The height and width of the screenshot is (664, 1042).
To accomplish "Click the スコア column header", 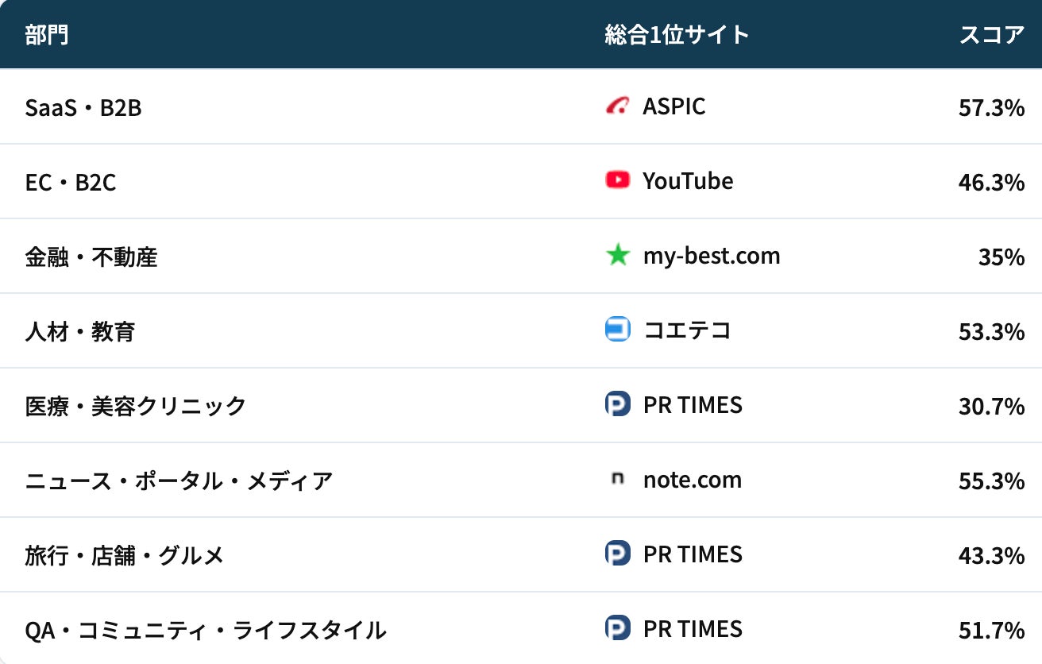I will coord(991,35).
